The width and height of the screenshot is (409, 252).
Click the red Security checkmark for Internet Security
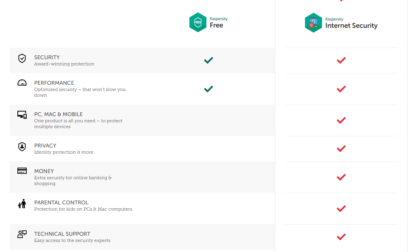tap(341, 60)
